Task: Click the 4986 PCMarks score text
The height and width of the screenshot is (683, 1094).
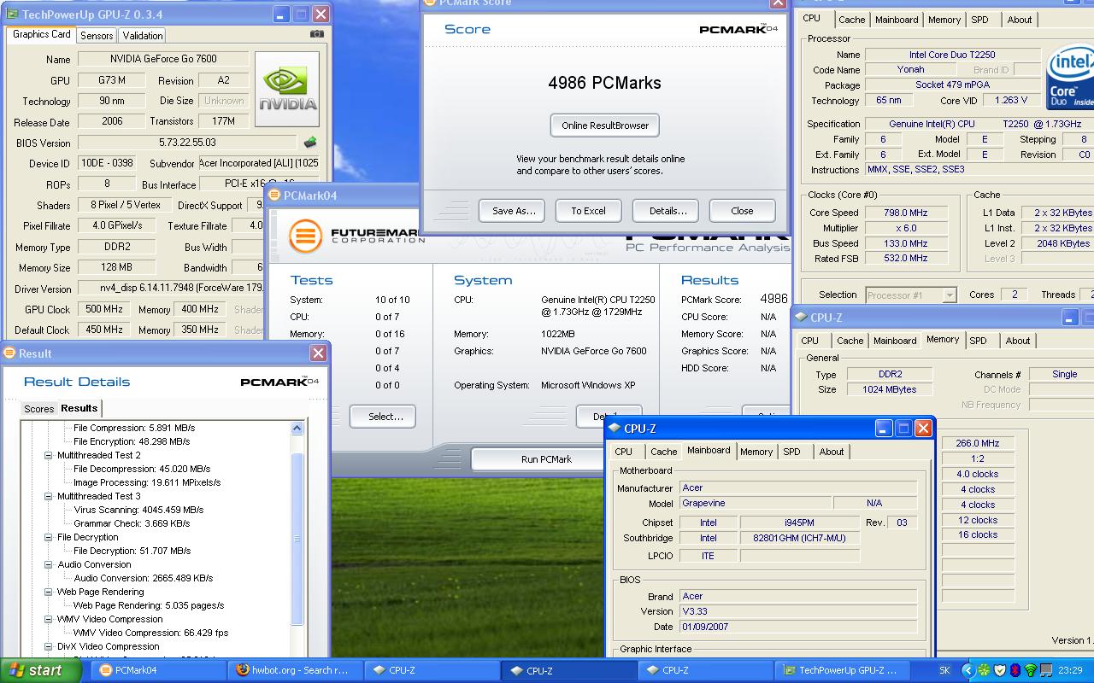Action: (x=604, y=83)
